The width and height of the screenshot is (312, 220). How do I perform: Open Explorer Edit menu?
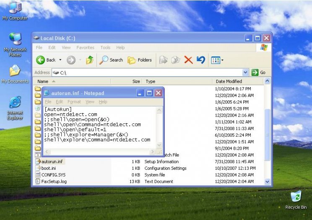click(52, 48)
